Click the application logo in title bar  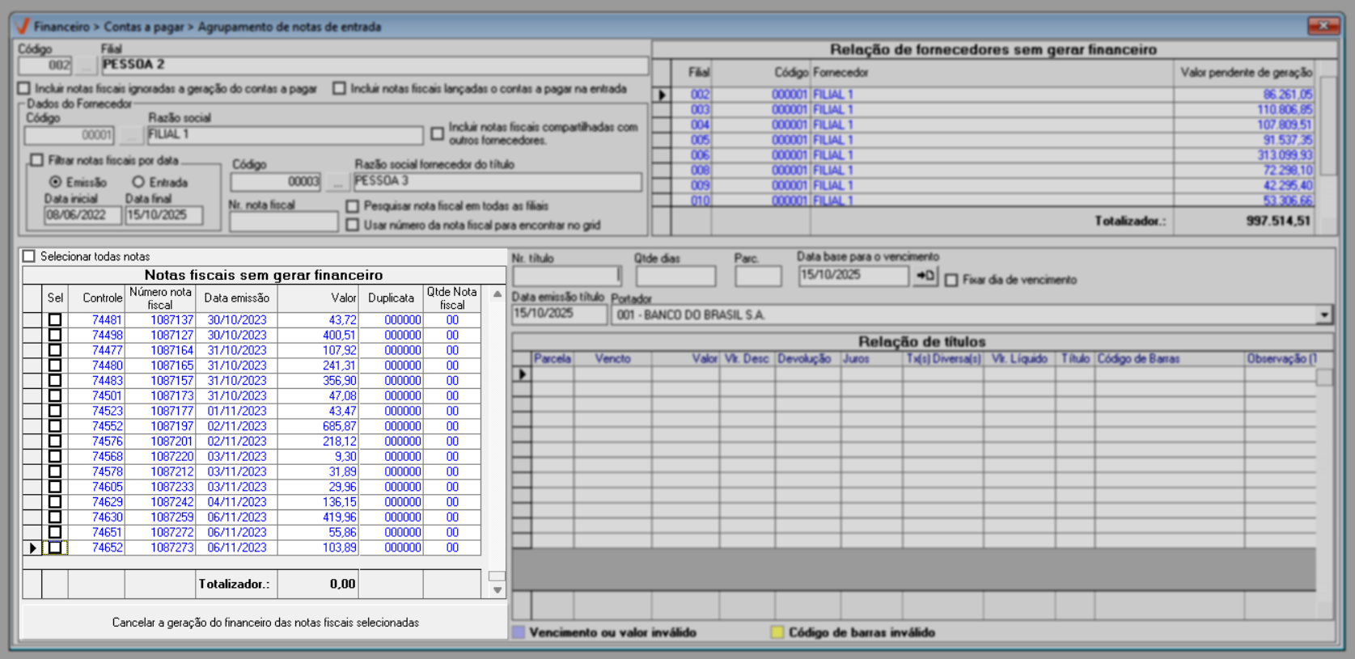tap(22, 27)
